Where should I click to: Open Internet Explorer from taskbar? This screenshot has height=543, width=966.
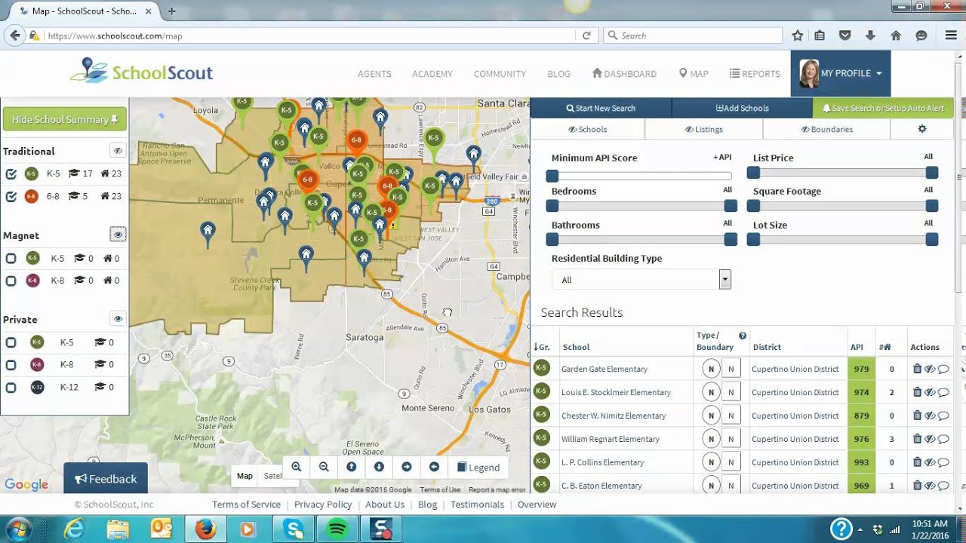pyautogui.click(x=74, y=529)
